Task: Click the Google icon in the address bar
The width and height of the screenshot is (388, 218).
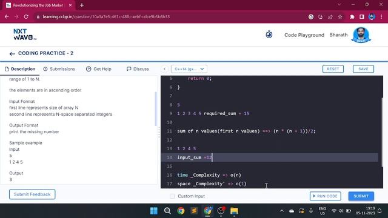Action: coord(311,17)
